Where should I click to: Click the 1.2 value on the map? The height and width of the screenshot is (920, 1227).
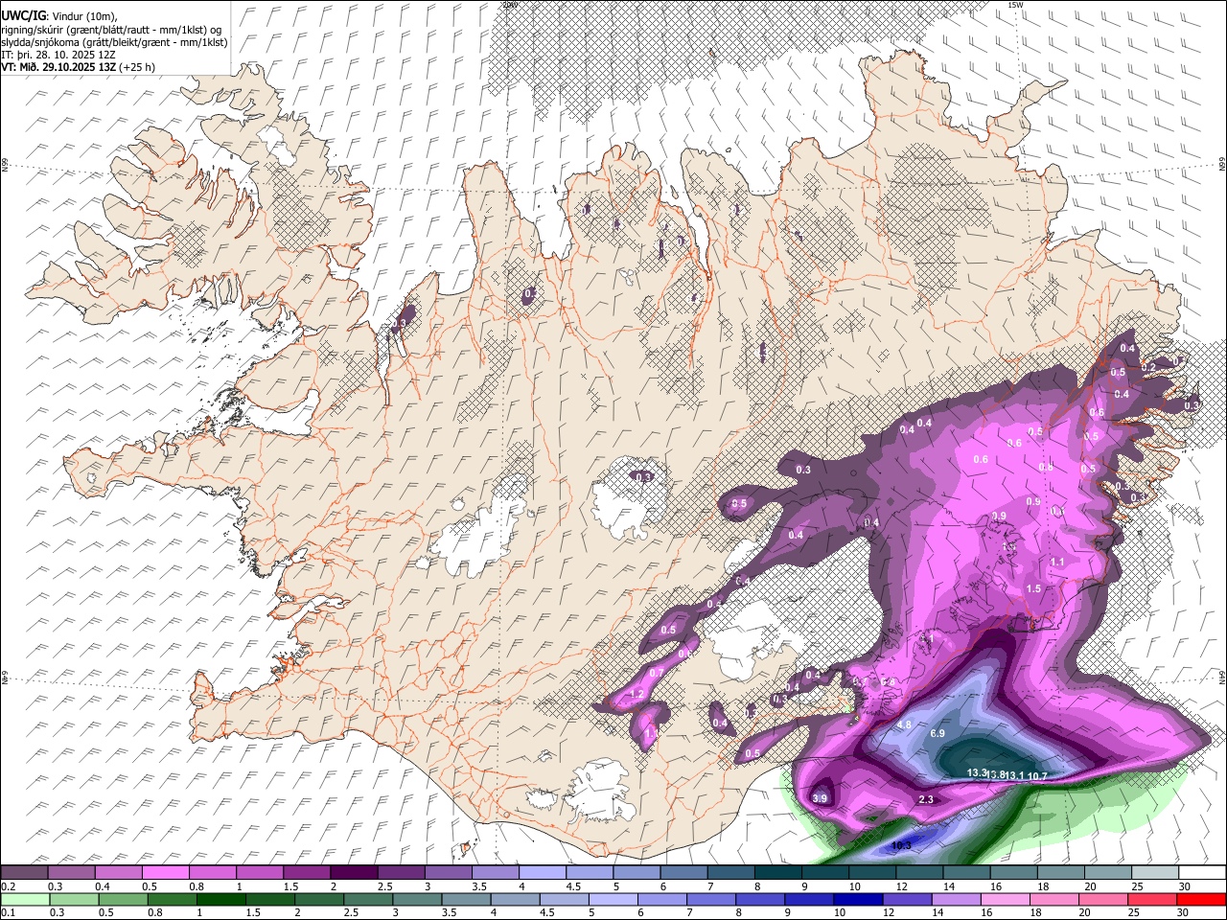click(637, 695)
